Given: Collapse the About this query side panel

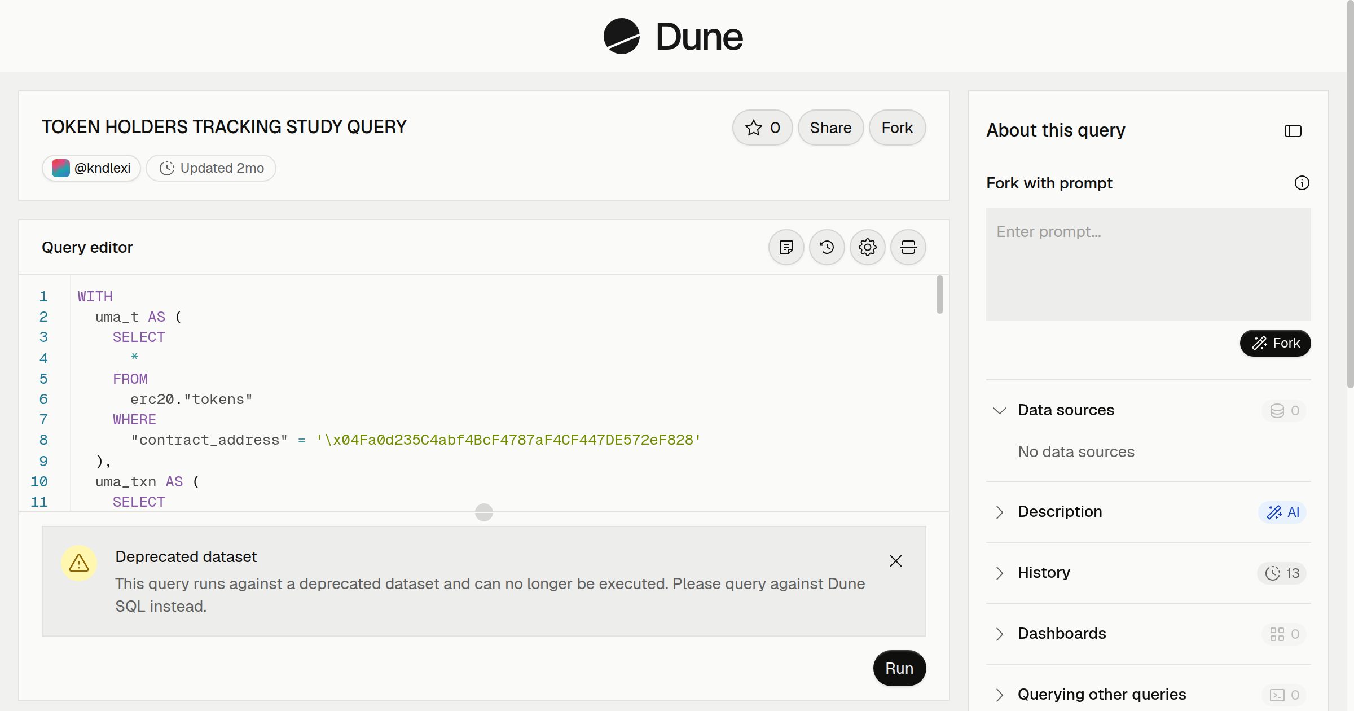Looking at the screenshot, I should click(1293, 131).
